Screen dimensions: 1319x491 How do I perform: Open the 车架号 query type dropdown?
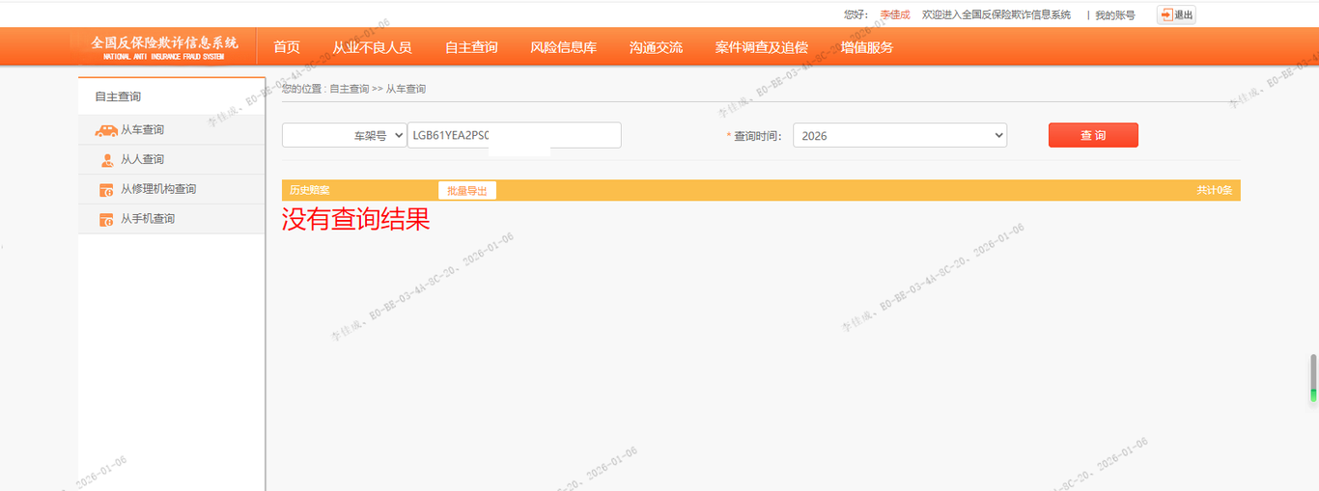pyautogui.click(x=345, y=136)
